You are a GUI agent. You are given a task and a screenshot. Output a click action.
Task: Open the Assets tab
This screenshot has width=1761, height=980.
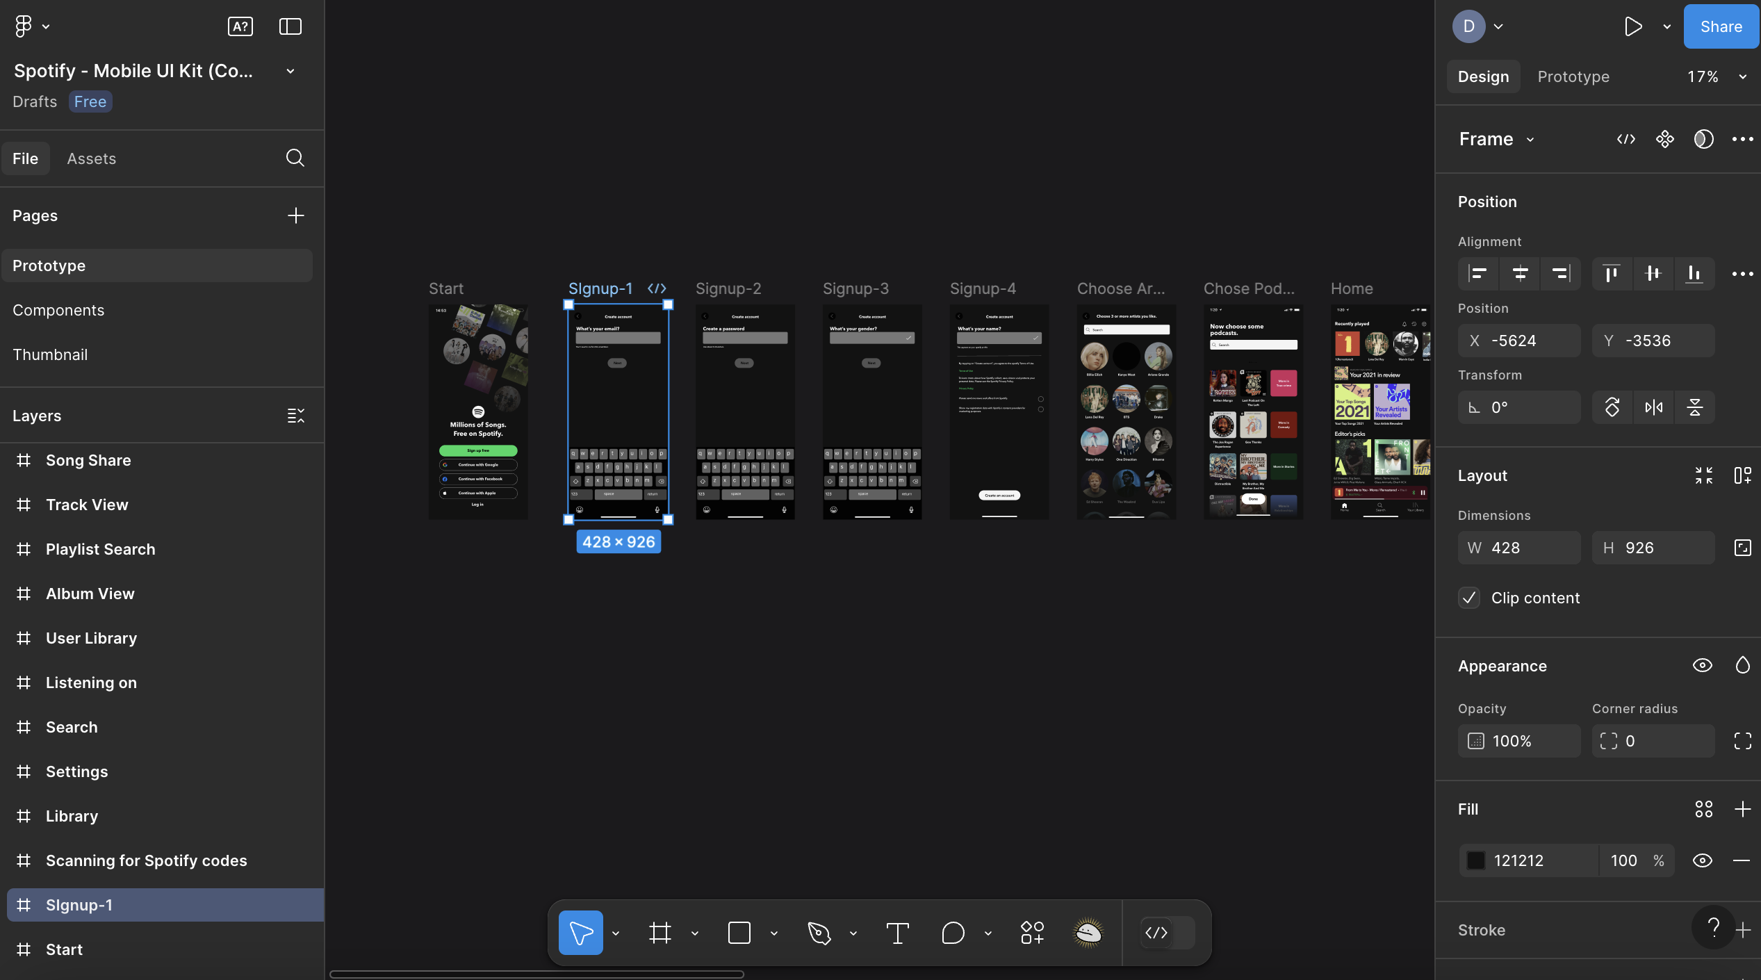tap(91, 158)
